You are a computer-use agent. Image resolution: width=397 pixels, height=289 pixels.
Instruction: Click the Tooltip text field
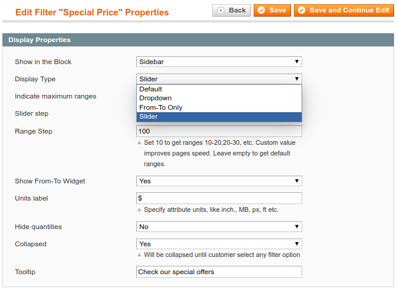pos(219,272)
